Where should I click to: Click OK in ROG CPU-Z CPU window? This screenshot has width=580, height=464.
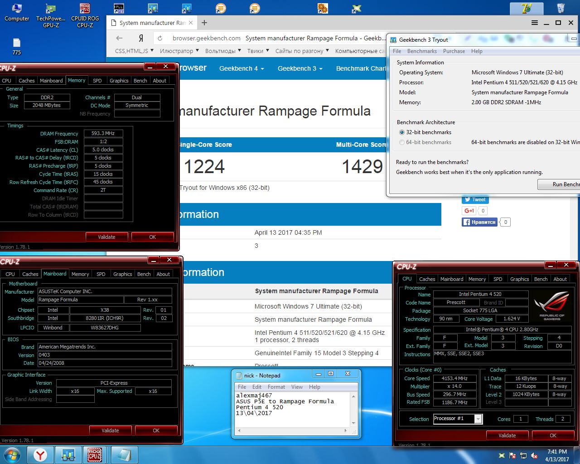click(x=553, y=435)
